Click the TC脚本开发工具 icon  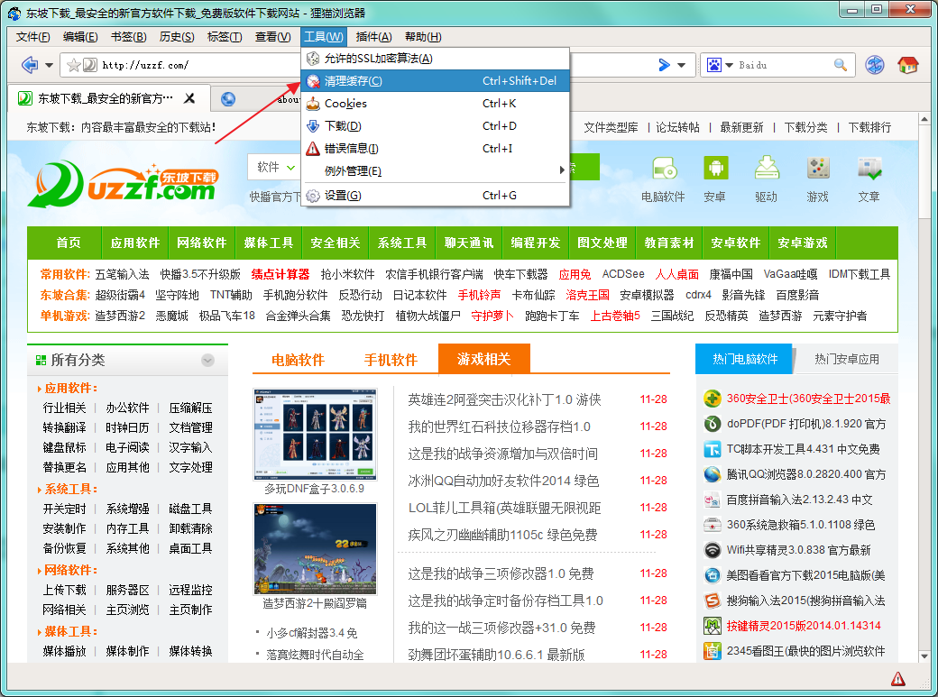[713, 449]
